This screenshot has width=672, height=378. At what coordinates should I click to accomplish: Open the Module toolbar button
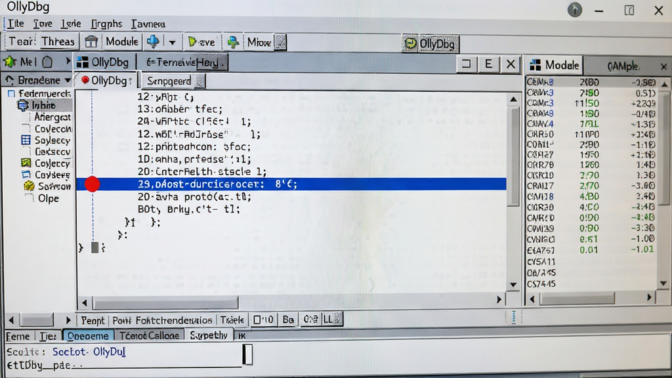[x=121, y=42]
